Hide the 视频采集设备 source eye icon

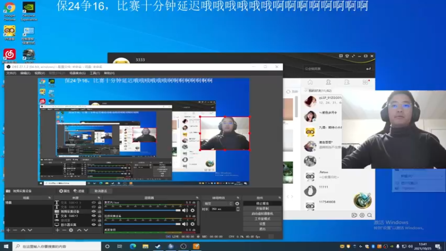(x=94, y=211)
